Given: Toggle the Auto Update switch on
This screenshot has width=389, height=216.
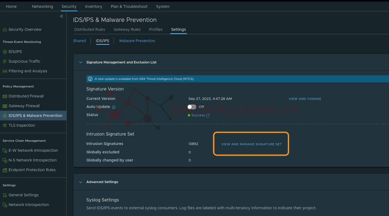Looking at the screenshot, I should click(x=192, y=107).
